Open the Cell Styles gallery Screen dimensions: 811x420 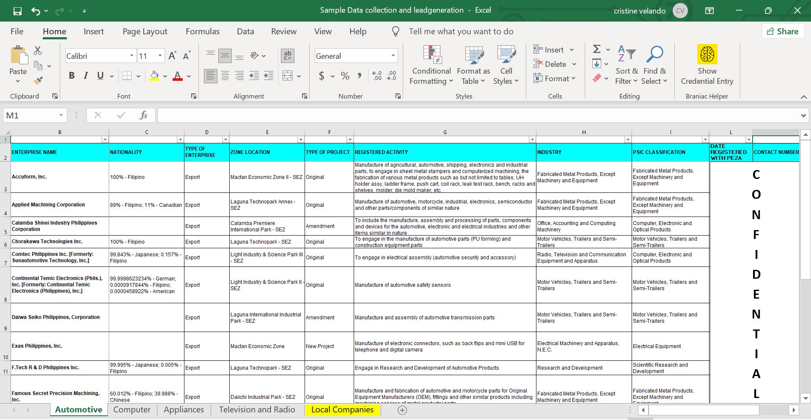point(506,65)
